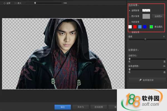This screenshot has height=111, width=167.
Task: Select the 纯色背景 radio button
Action: pos(130,22)
